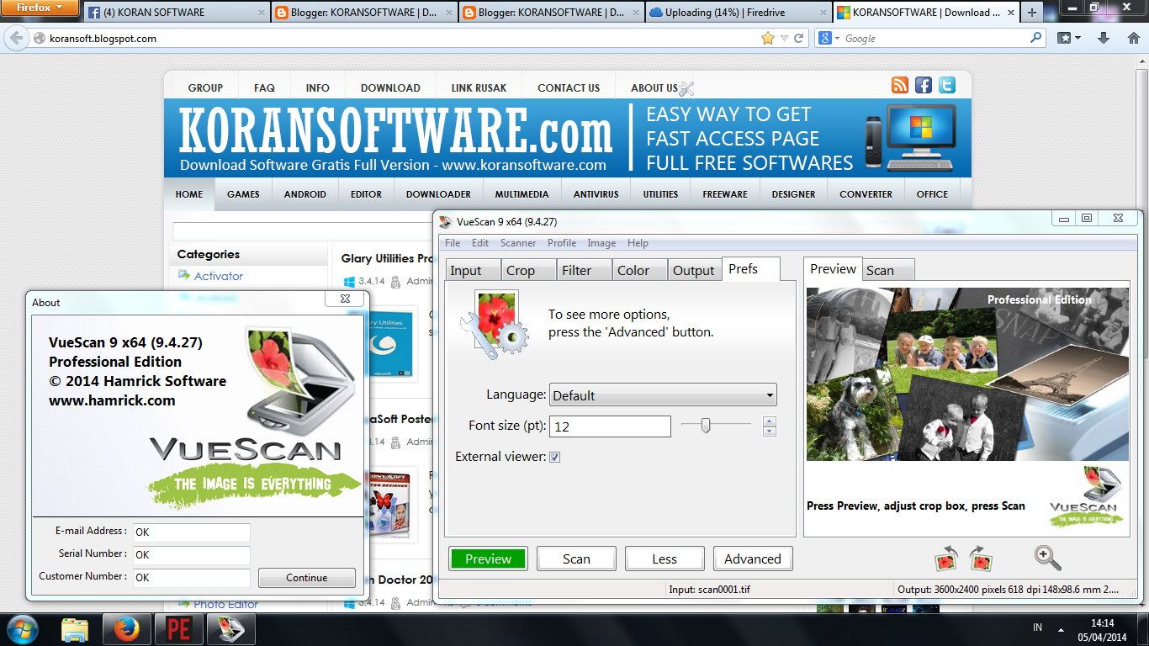Click the clock in system tray
This screenshot has width=1149, height=646.
(x=1102, y=629)
